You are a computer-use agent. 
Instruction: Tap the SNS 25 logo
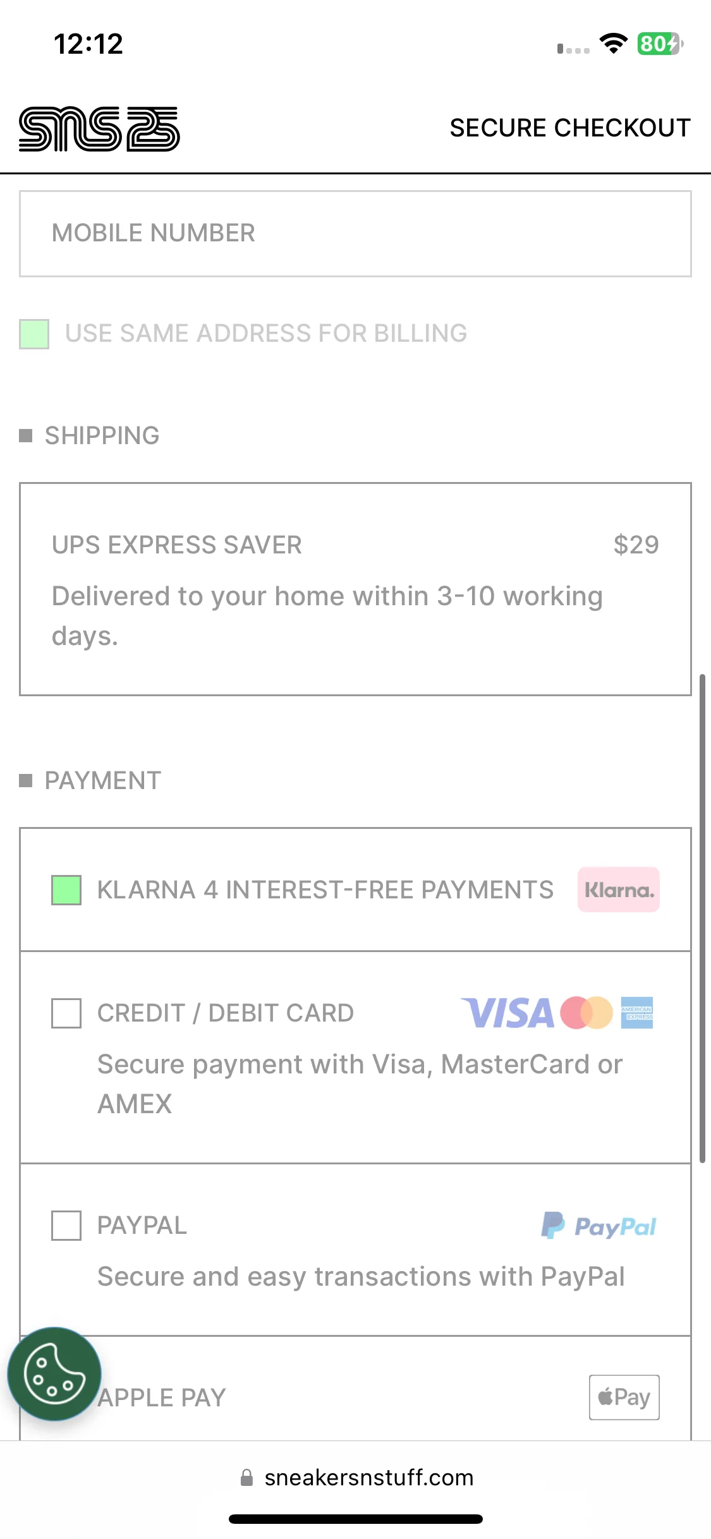99,129
